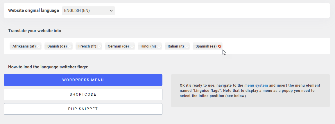Click the Afrikaans (af) tag label
Viewport: 335px width, 124px height.
tap(24, 46)
